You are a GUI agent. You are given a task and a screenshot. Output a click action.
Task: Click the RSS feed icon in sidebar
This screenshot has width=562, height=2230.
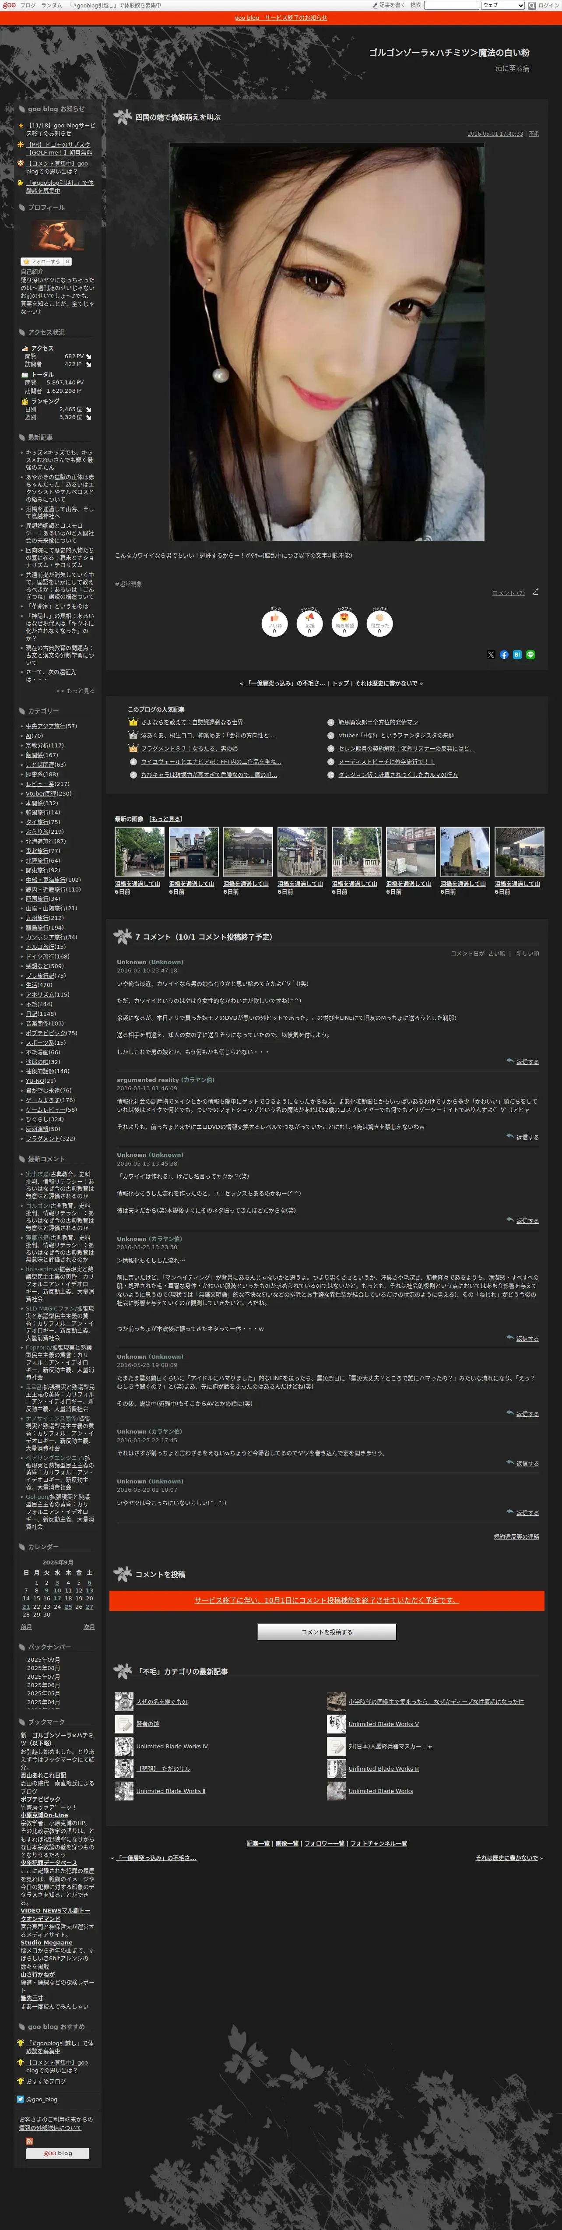pyautogui.click(x=28, y=2141)
